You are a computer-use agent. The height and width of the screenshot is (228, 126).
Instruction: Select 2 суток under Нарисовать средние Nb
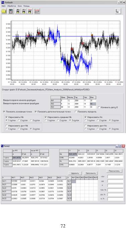click(x=58, y=120)
